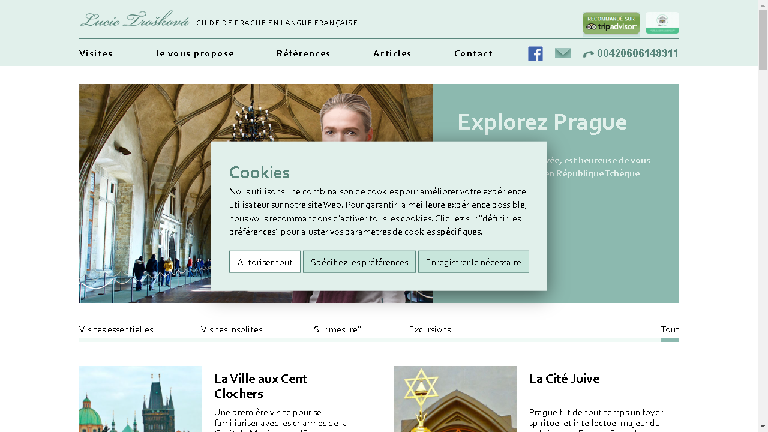This screenshot has height=432, width=768.
Task: Click the envelope email icon
Action: (x=563, y=53)
